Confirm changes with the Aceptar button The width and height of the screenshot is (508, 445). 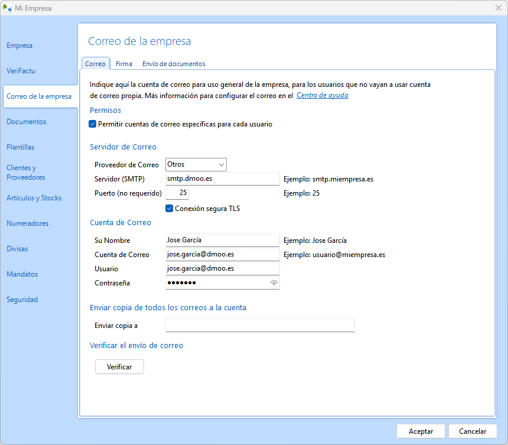coord(421,431)
